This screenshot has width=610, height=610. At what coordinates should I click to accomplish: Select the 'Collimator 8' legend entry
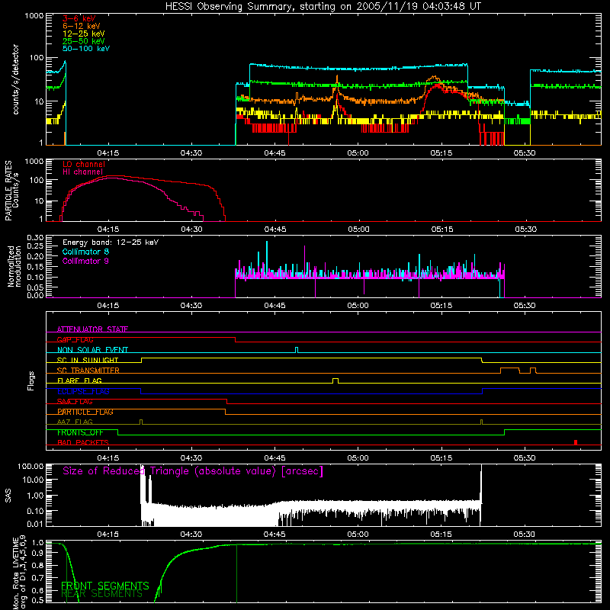click(85, 252)
